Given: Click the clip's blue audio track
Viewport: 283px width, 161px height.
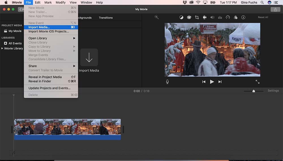Looking at the screenshot, I should pos(67,137).
